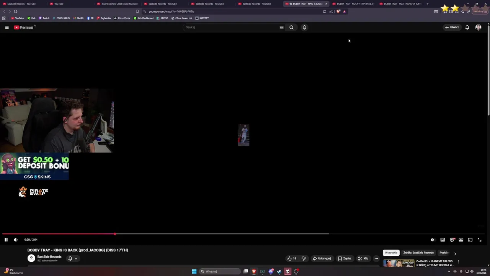Show hidden tray icons chevron
Image resolution: width=490 pixels, height=276 pixels.
click(x=449, y=271)
